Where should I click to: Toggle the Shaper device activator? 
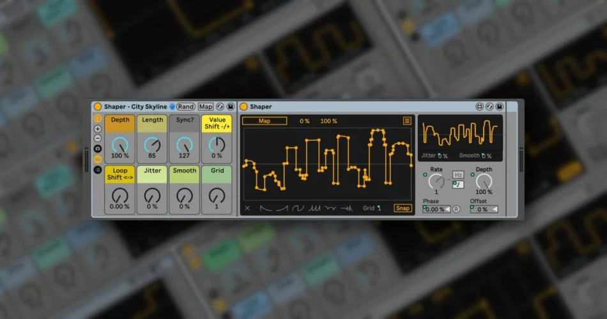243,107
